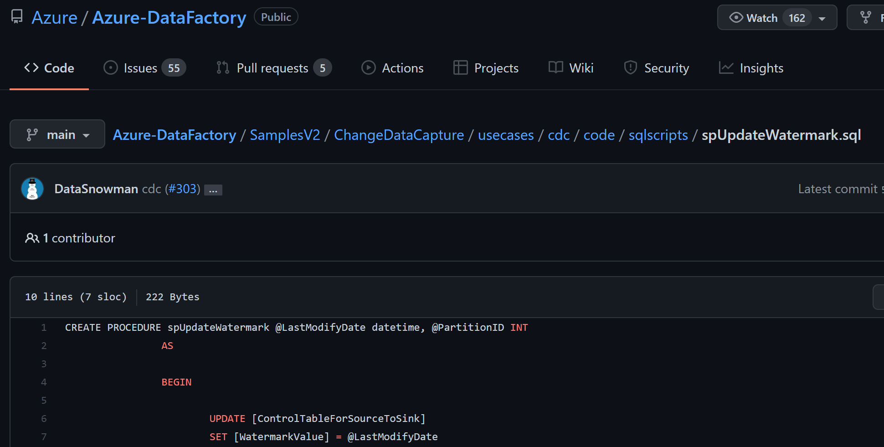Screen dimensions: 884x447
Task: Click the Projects table icon
Action: 460,67
